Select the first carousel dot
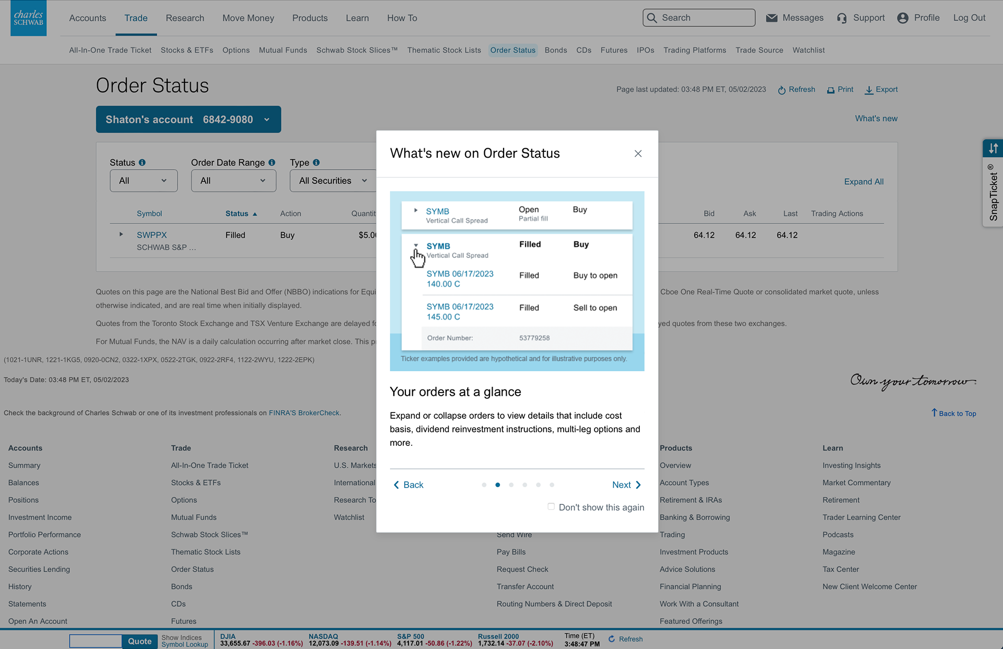This screenshot has width=1003, height=649. [x=484, y=485]
